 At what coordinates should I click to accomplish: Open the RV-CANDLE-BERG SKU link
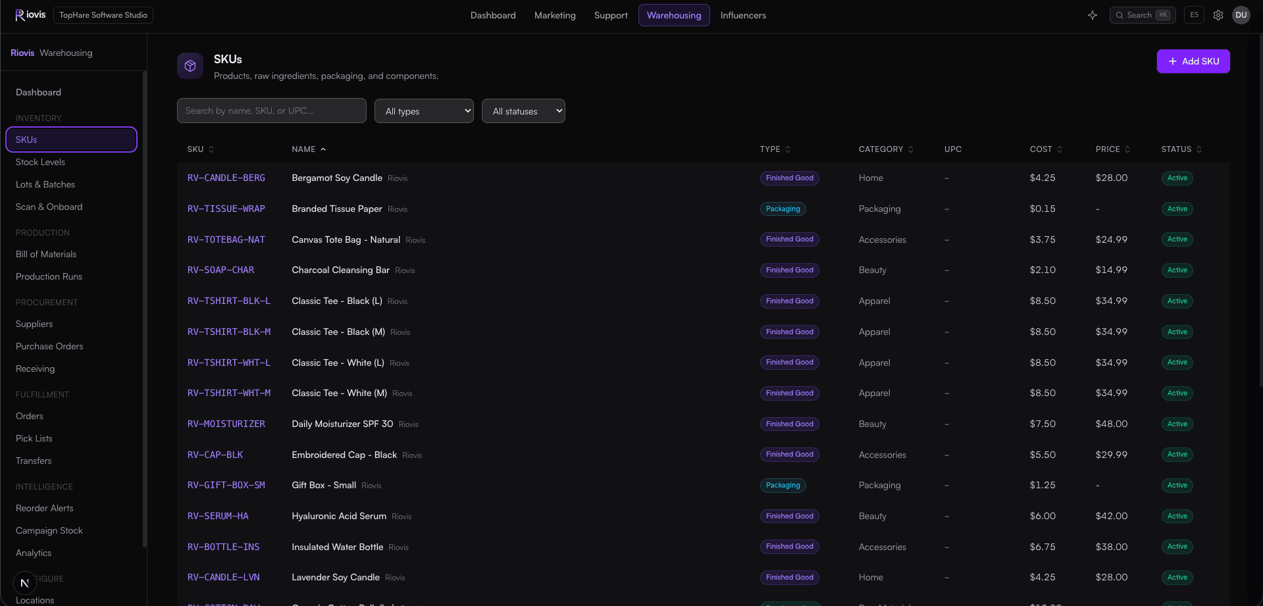226,178
